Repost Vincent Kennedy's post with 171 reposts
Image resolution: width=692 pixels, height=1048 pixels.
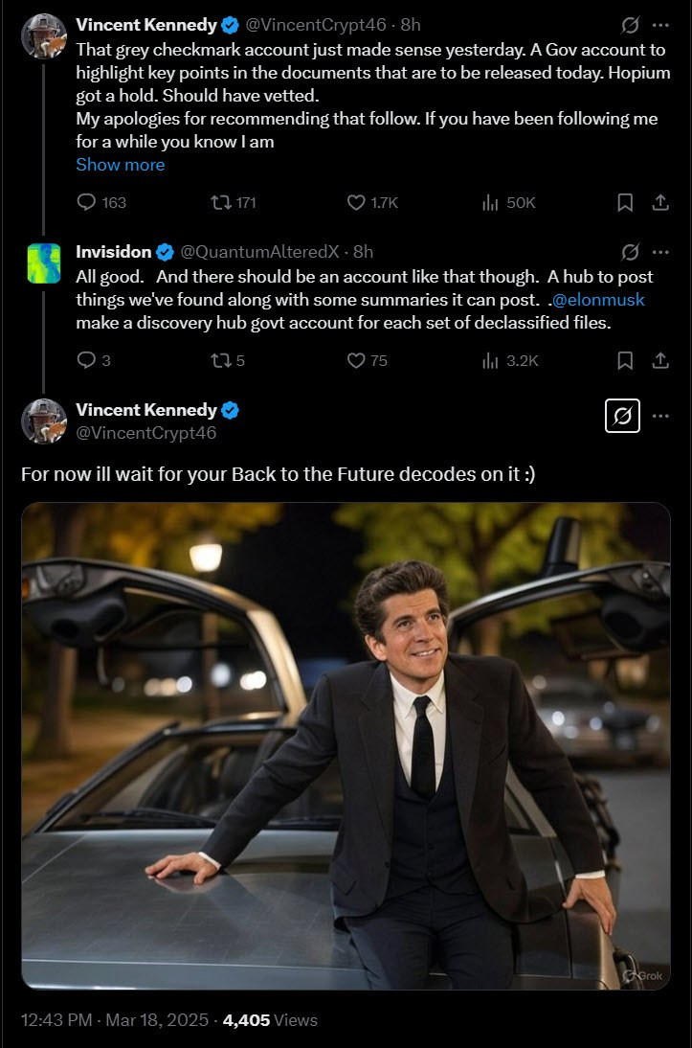(219, 202)
